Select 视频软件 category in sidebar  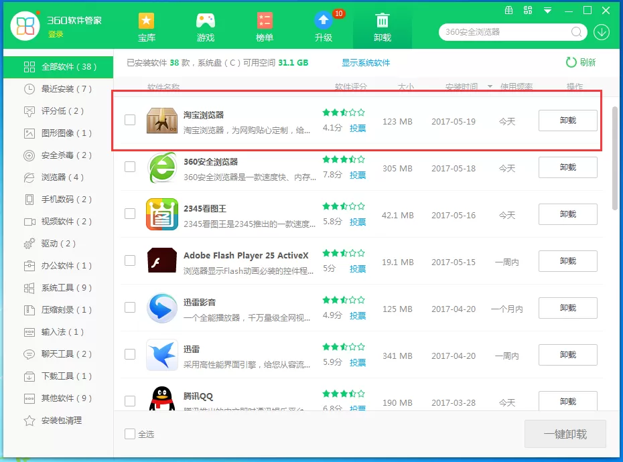[58, 221]
